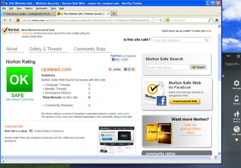241x168 pixels.
Task: Open the search engine selector dropdown
Action: 168,20
